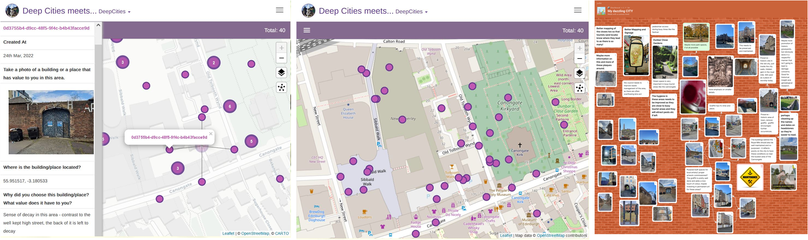808x240 pixels.
Task: Open Leaflet link on left map
Action: click(228, 233)
